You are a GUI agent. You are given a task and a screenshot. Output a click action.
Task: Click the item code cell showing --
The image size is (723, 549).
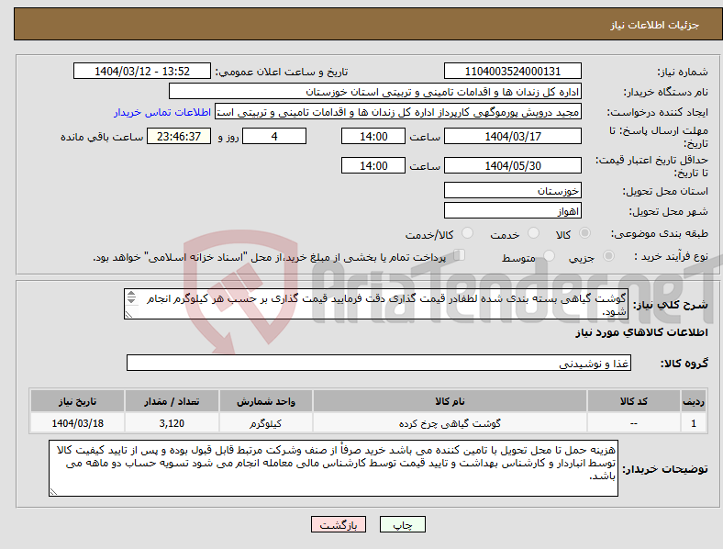pos(634,423)
